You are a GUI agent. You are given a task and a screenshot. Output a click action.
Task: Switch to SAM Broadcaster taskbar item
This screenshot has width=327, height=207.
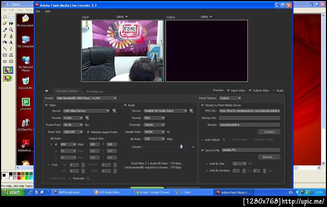(x=71, y=192)
